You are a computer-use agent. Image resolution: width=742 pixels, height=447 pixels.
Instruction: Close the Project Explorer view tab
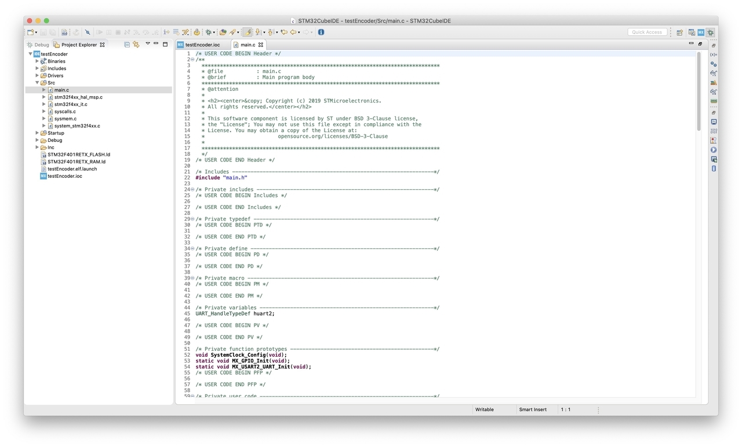pyautogui.click(x=103, y=45)
